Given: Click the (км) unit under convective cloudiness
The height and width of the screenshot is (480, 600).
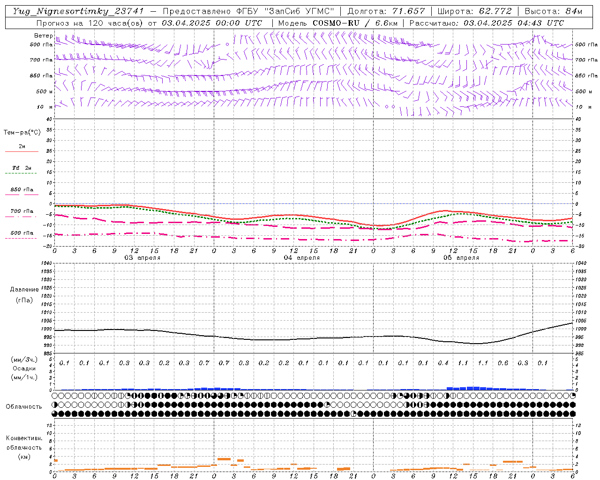Looking at the screenshot, I should pos(24,457).
